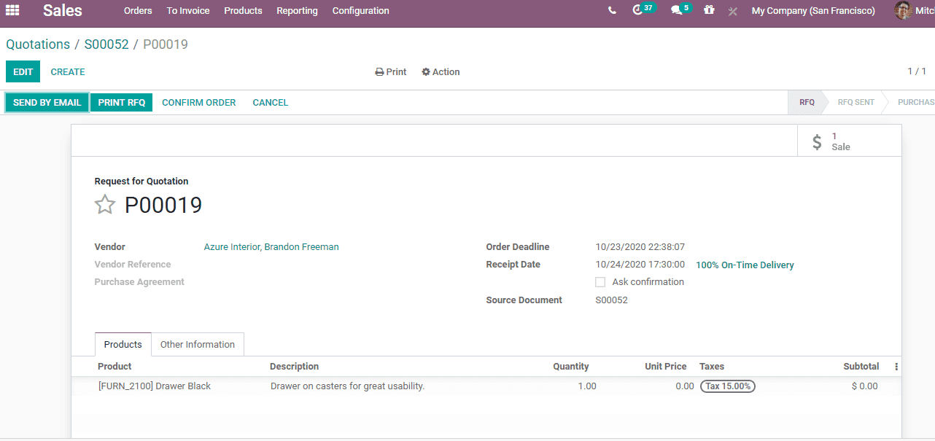
Task: Click the crossed tools debug icon
Action: pyautogui.click(x=733, y=11)
